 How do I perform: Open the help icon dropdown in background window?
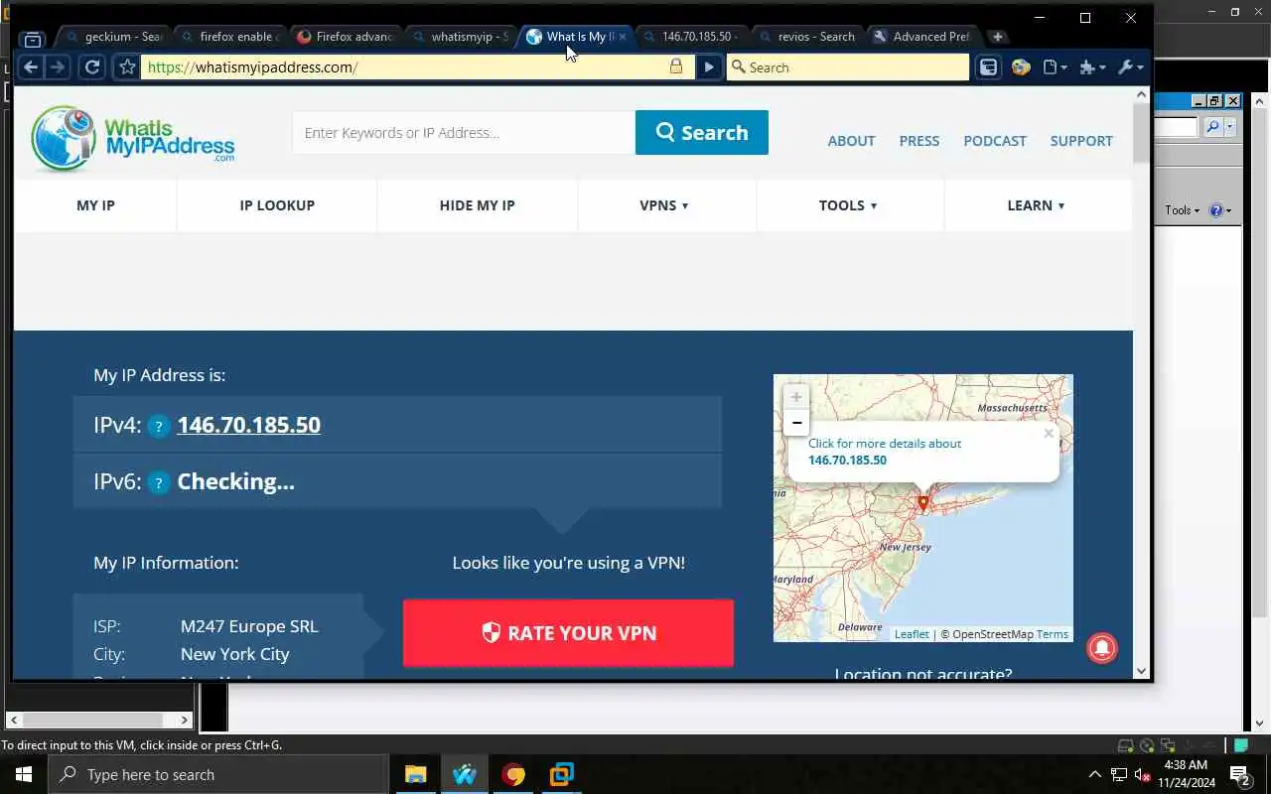[1220, 210]
